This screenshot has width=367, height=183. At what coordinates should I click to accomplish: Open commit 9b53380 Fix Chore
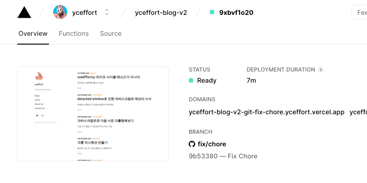[223, 156]
